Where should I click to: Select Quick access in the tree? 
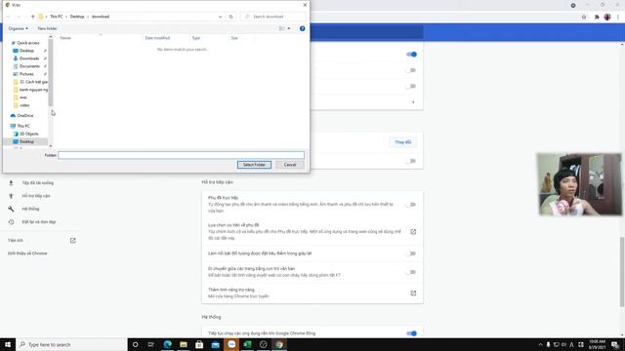28,43
